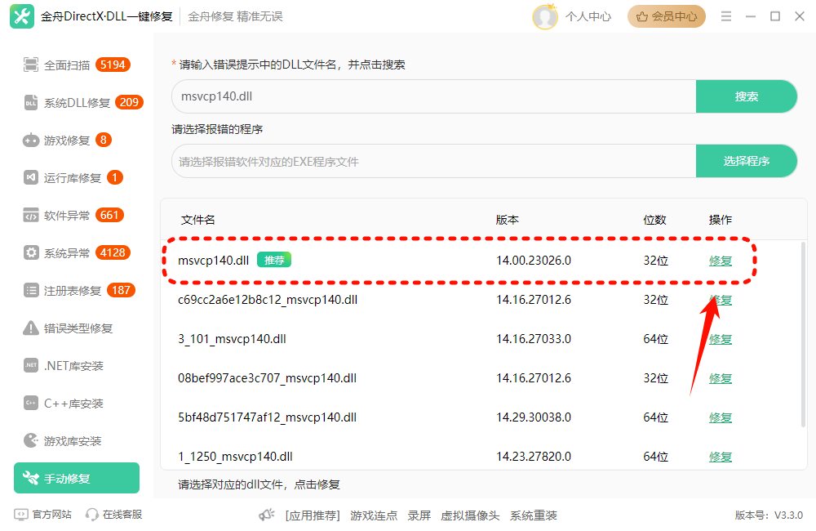Screen dimensions: 816x531
Task: Select version 14.16.27033.0 cell
Action: 534,339
